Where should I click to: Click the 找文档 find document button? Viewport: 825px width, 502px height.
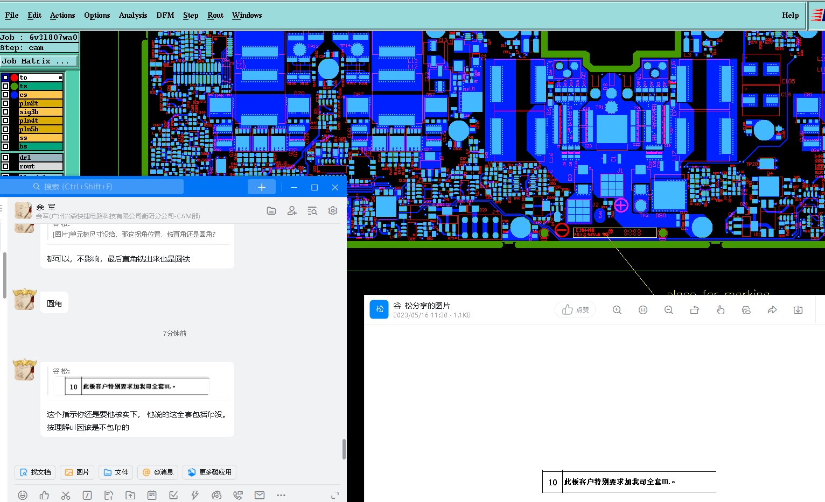[x=35, y=472]
